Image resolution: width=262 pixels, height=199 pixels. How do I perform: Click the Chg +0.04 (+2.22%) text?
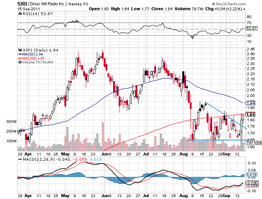(224, 9)
